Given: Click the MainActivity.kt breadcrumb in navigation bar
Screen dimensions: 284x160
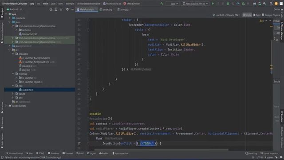Looking at the screenshot, I should [112, 4].
